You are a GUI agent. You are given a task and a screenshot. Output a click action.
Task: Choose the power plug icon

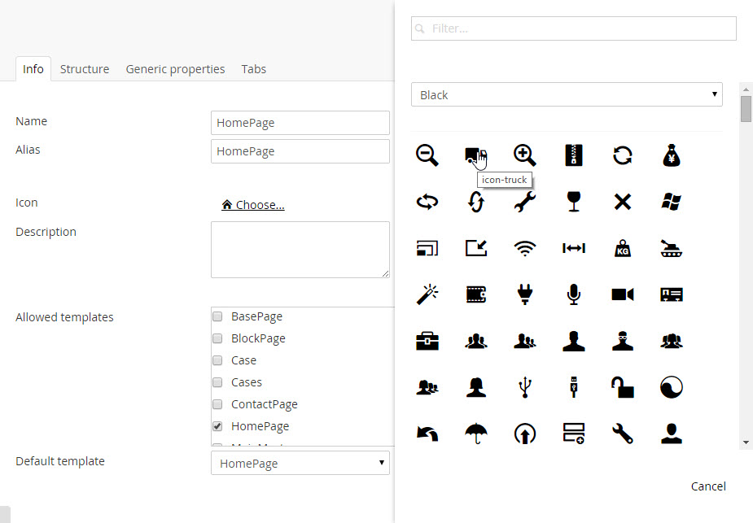point(525,294)
